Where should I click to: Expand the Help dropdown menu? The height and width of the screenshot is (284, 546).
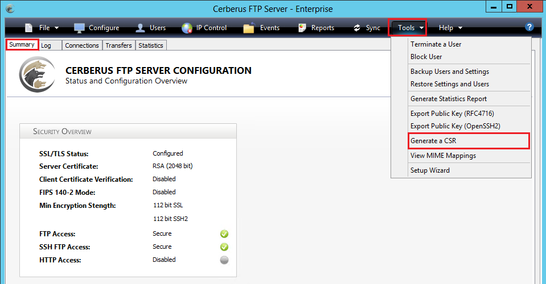pyautogui.click(x=450, y=28)
